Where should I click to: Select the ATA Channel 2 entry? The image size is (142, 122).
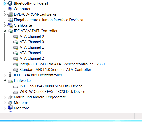pos(32,58)
